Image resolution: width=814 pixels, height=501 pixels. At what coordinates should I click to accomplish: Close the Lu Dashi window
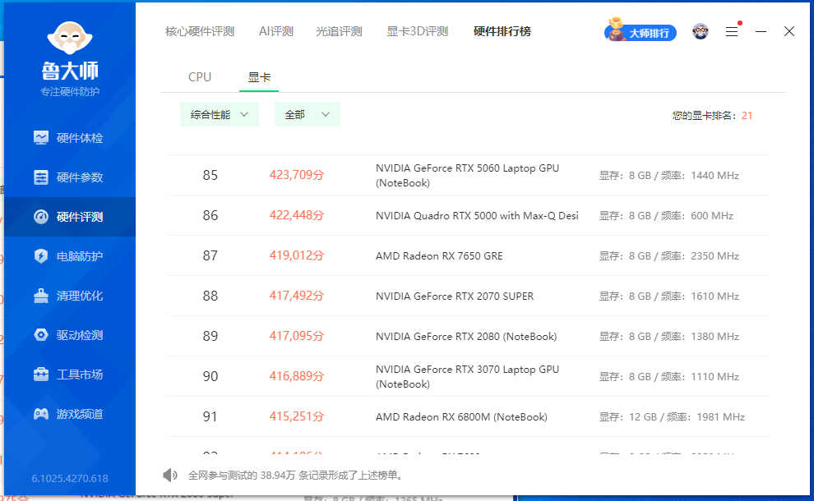(789, 32)
